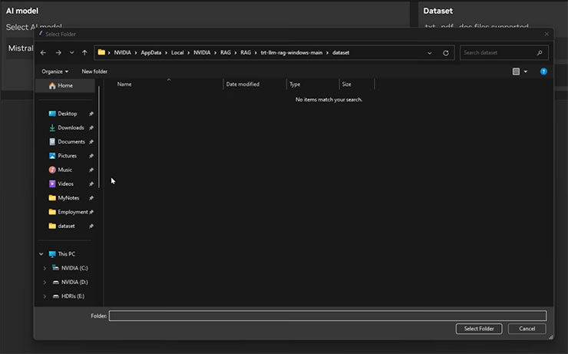
Task: Refresh the dataset folder view
Action: click(446, 53)
